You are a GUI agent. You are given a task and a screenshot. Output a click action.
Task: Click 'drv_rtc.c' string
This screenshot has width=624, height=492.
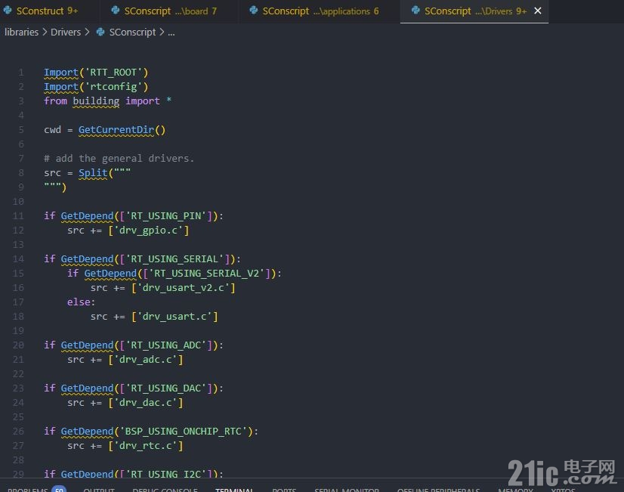click(x=146, y=446)
